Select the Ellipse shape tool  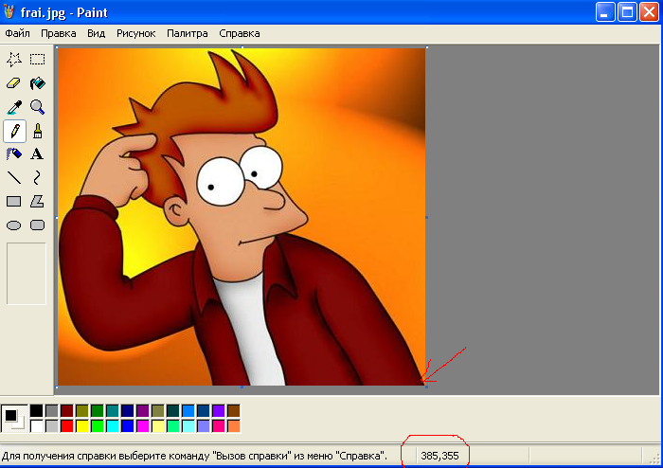point(14,225)
